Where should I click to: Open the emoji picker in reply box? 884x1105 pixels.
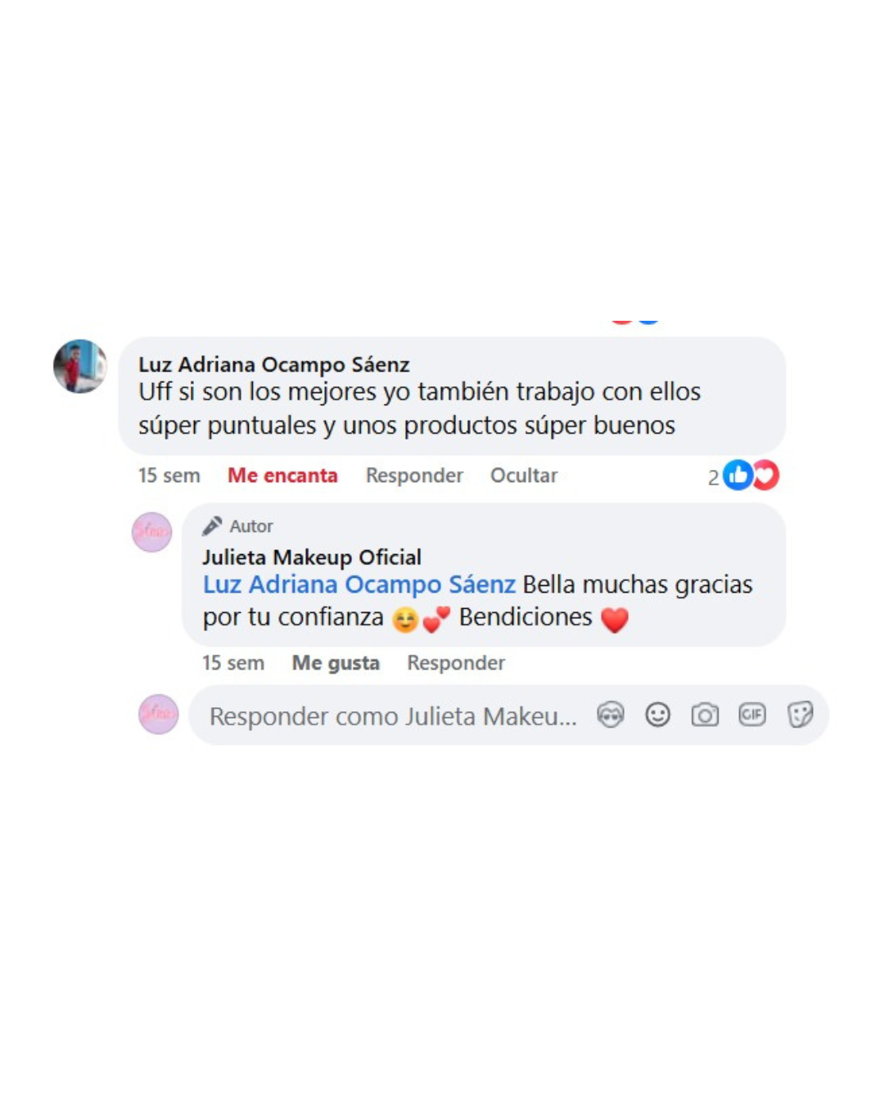657,715
